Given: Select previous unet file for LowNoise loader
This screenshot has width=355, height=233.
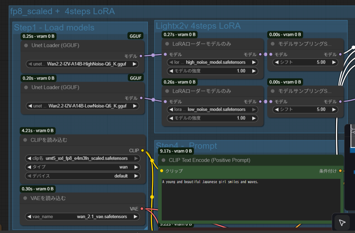Looking at the screenshot, I should click(29, 106).
